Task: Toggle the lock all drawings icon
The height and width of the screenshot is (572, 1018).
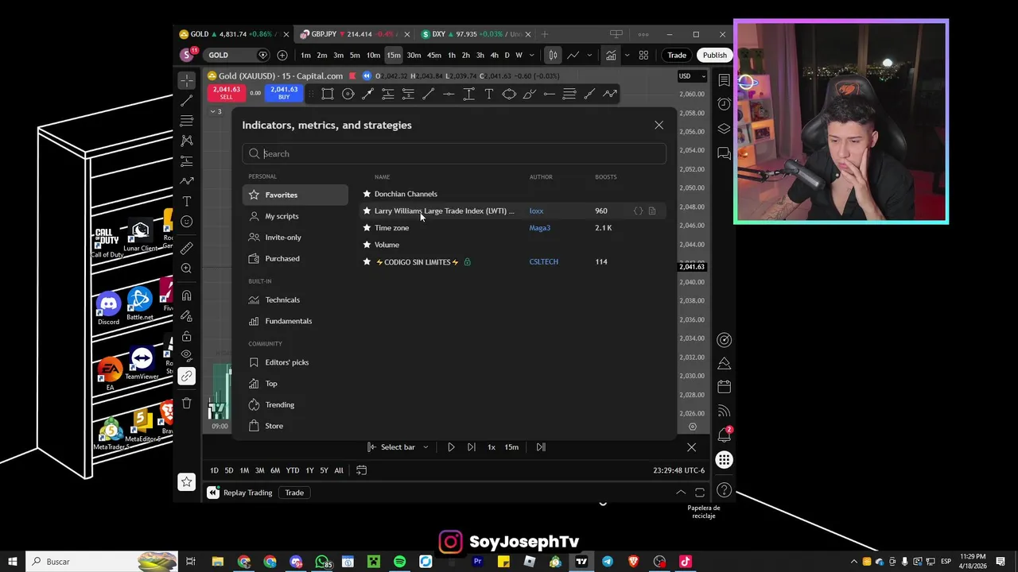Action: 186,336
